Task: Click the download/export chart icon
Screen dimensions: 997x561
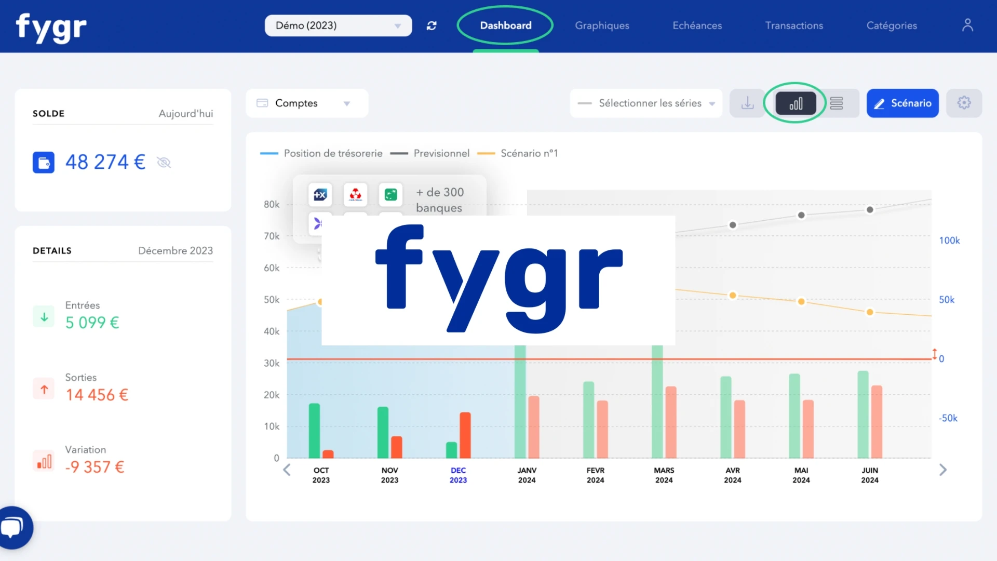Action: [x=747, y=103]
